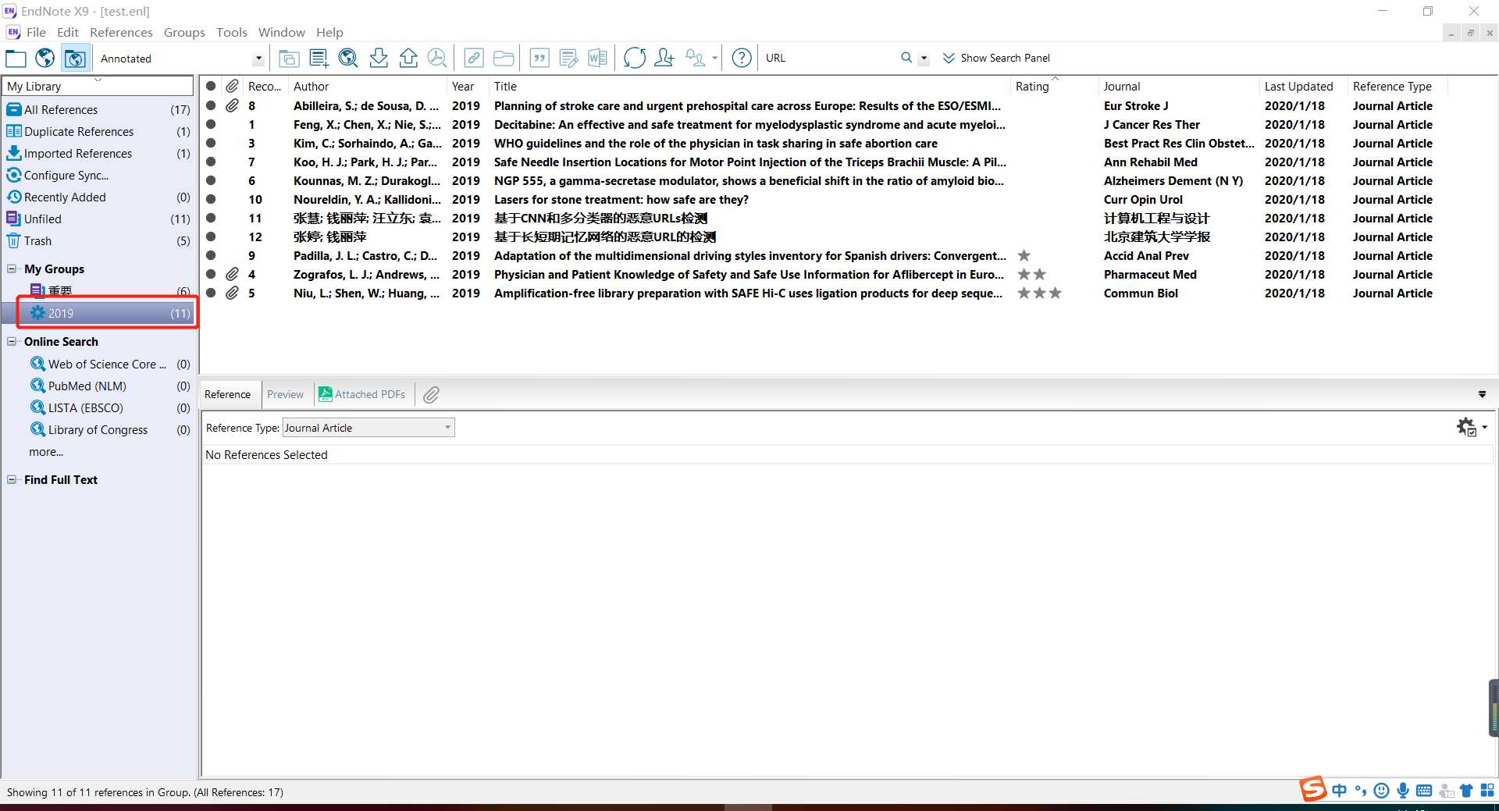
Task: Toggle read/unread dot for Kim, C. row
Action: click(x=211, y=143)
